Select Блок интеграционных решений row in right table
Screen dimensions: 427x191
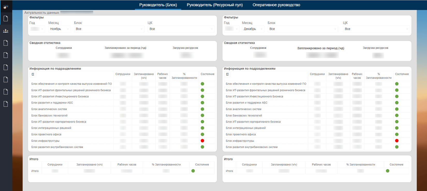[x=317, y=128]
